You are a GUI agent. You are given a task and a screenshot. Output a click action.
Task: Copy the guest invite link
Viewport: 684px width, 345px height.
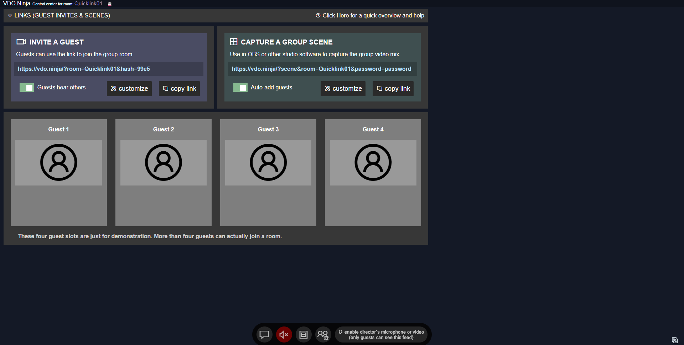click(x=180, y=89)
